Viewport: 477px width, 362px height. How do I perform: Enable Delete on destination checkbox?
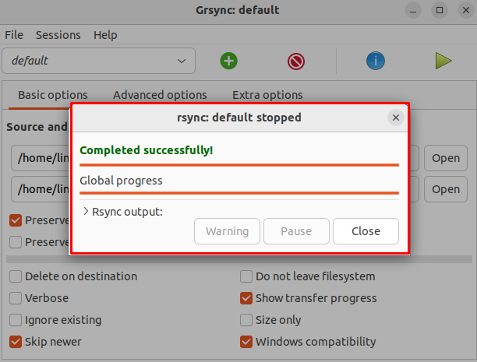pyautogui.click(x=16, y=276)
